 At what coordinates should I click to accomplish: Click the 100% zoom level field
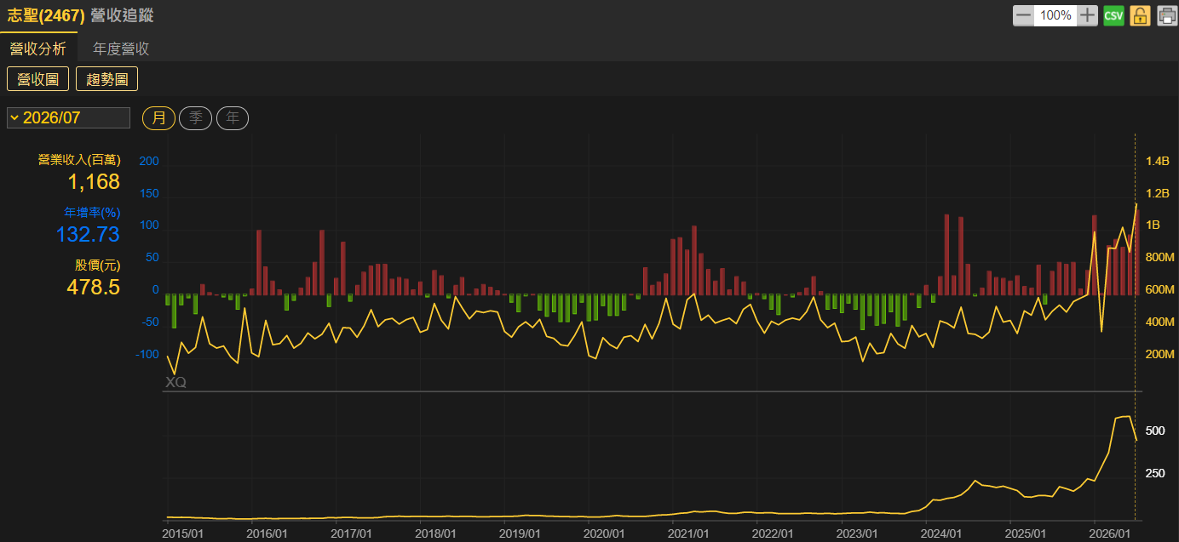[1055, 15]
